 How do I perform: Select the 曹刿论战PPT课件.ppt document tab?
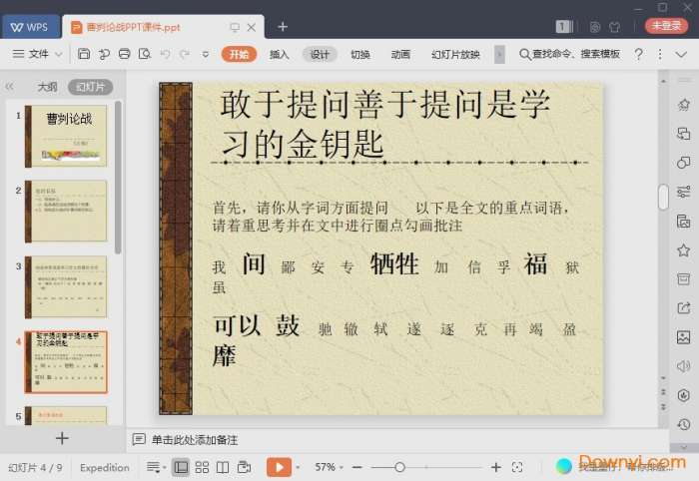coord(133,27)
